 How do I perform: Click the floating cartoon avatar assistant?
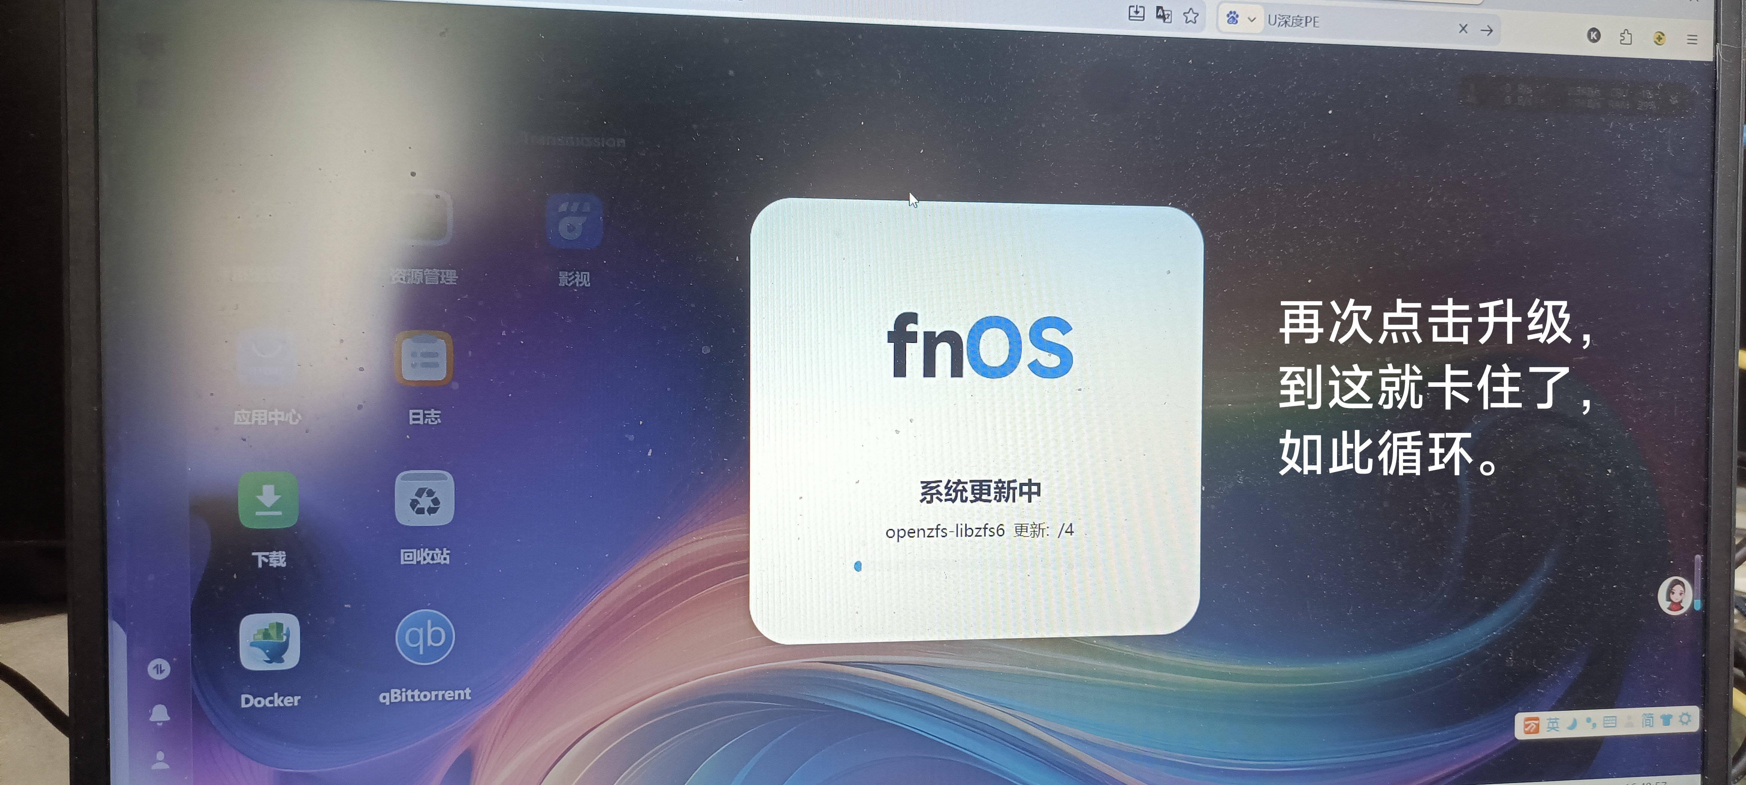[1675, 595]
